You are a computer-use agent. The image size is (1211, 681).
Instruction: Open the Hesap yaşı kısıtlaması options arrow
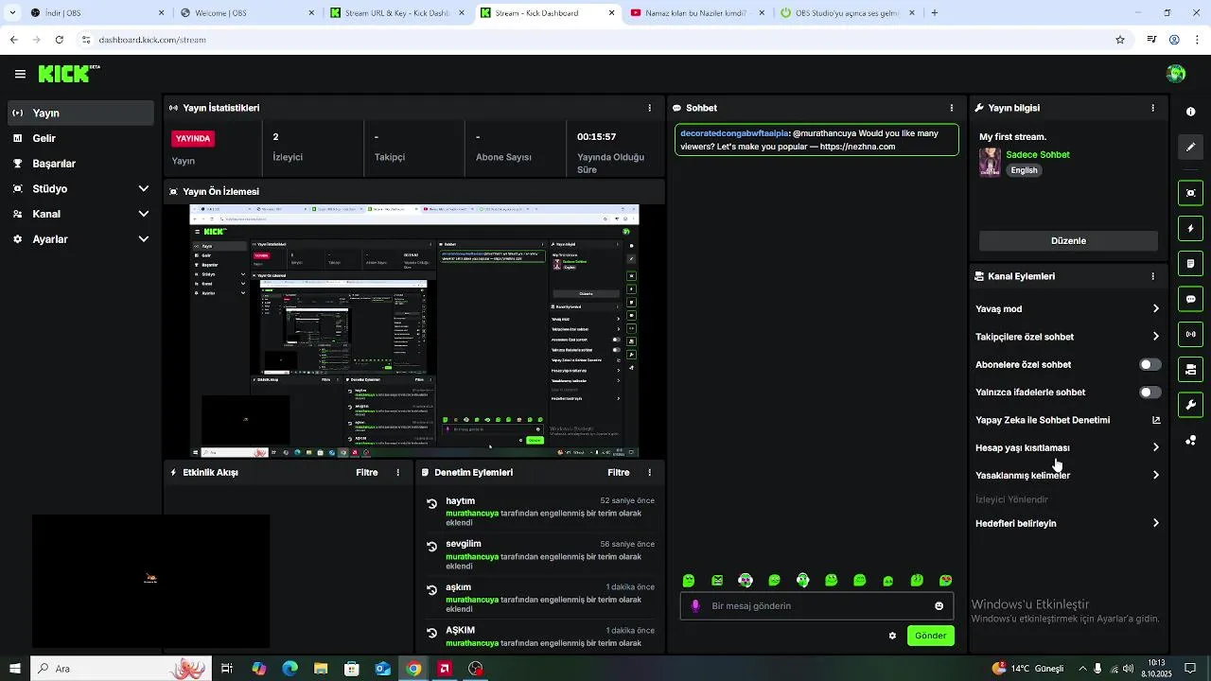coord(1156,447)
